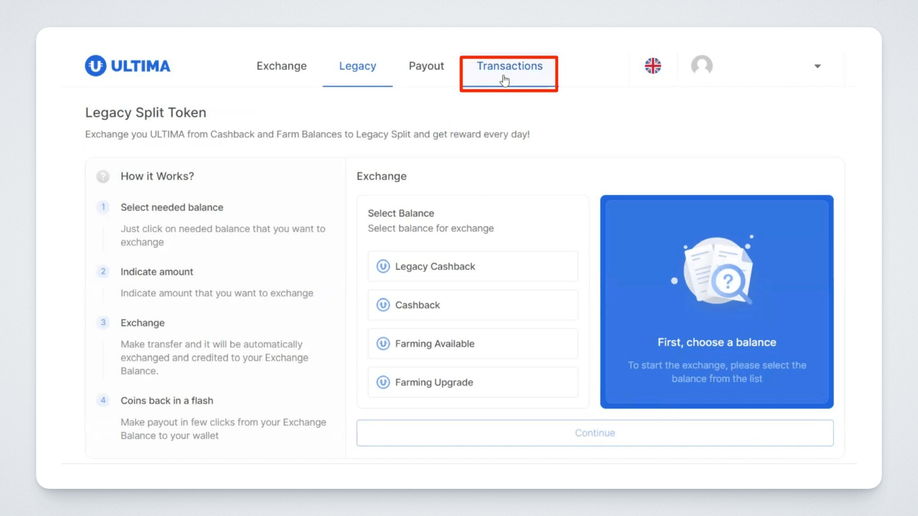Click the user profile avatar icon
Screen dimensions: 918x516
coord(701,65)
